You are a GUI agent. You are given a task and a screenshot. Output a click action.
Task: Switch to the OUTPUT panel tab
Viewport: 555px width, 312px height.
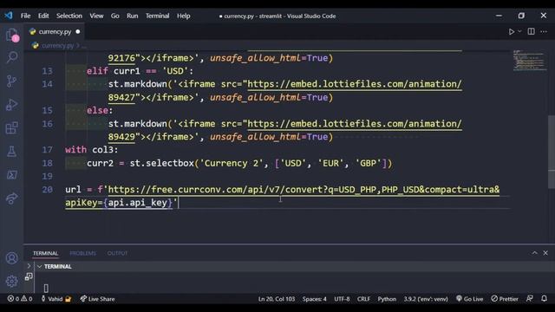[118, 253]
